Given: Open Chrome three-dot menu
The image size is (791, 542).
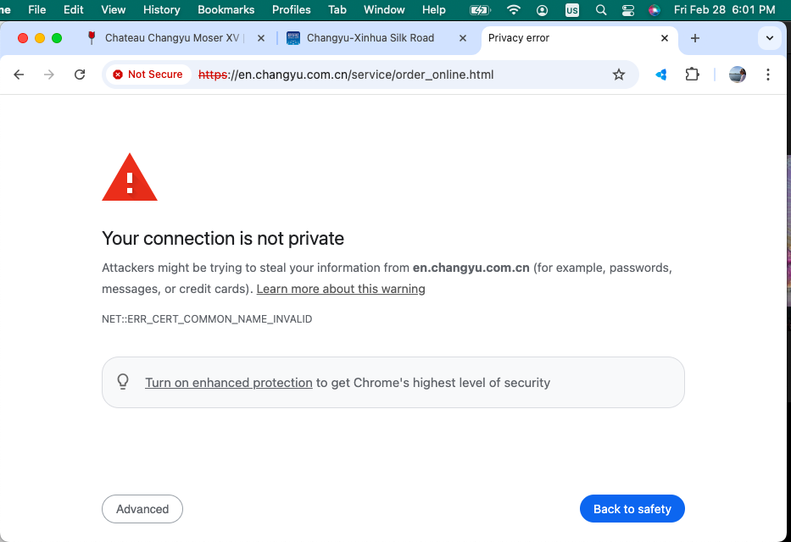Looking at the screenshot, I should [x=768, y=75].
